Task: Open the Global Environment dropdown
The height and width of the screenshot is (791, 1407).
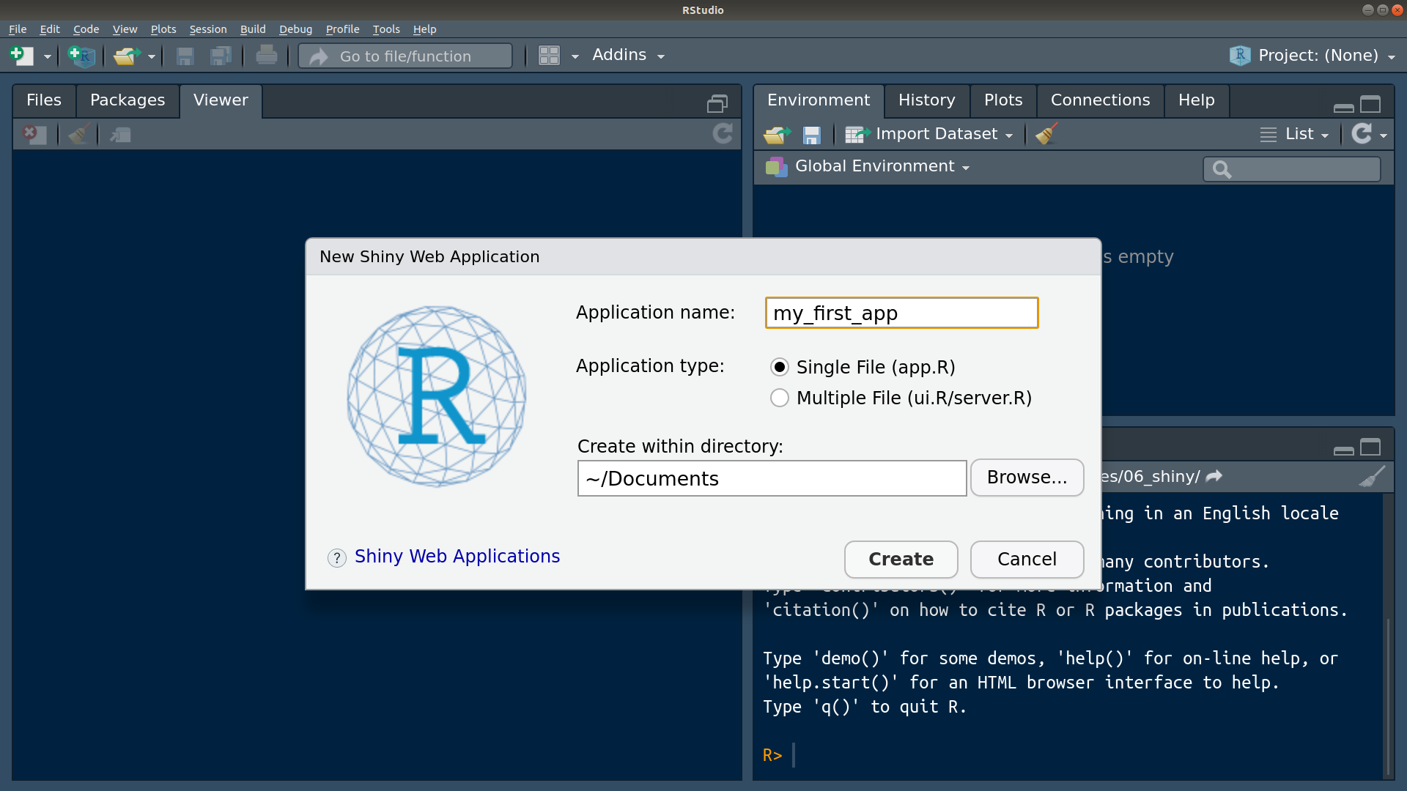Action: (868, 167)
